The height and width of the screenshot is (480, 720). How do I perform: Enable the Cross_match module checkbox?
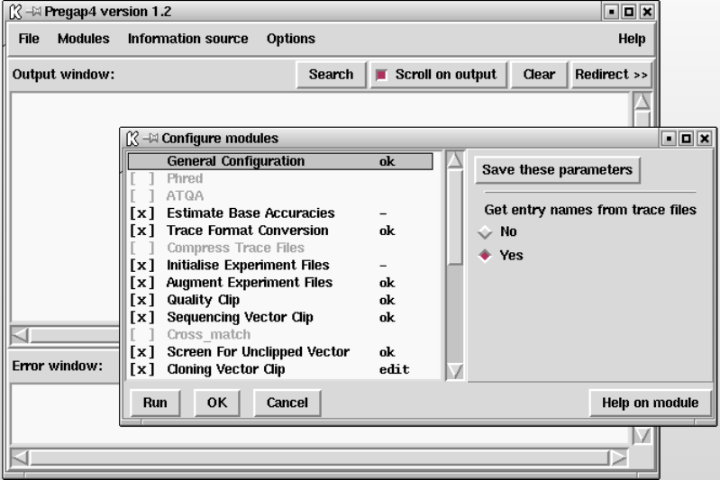click(x=141, y=334)
